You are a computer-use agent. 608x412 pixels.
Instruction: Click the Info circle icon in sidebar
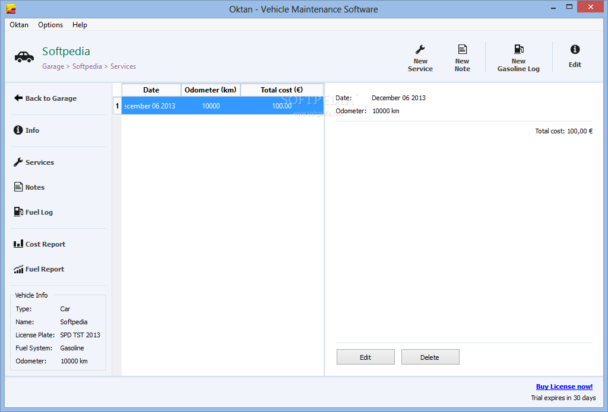pos(18,130)
